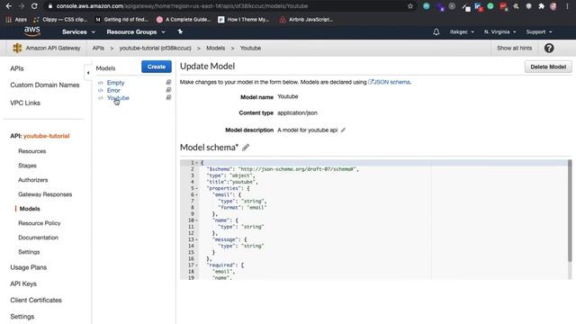
Task: Open A Complete Guide bookmark
Action: 184,20
